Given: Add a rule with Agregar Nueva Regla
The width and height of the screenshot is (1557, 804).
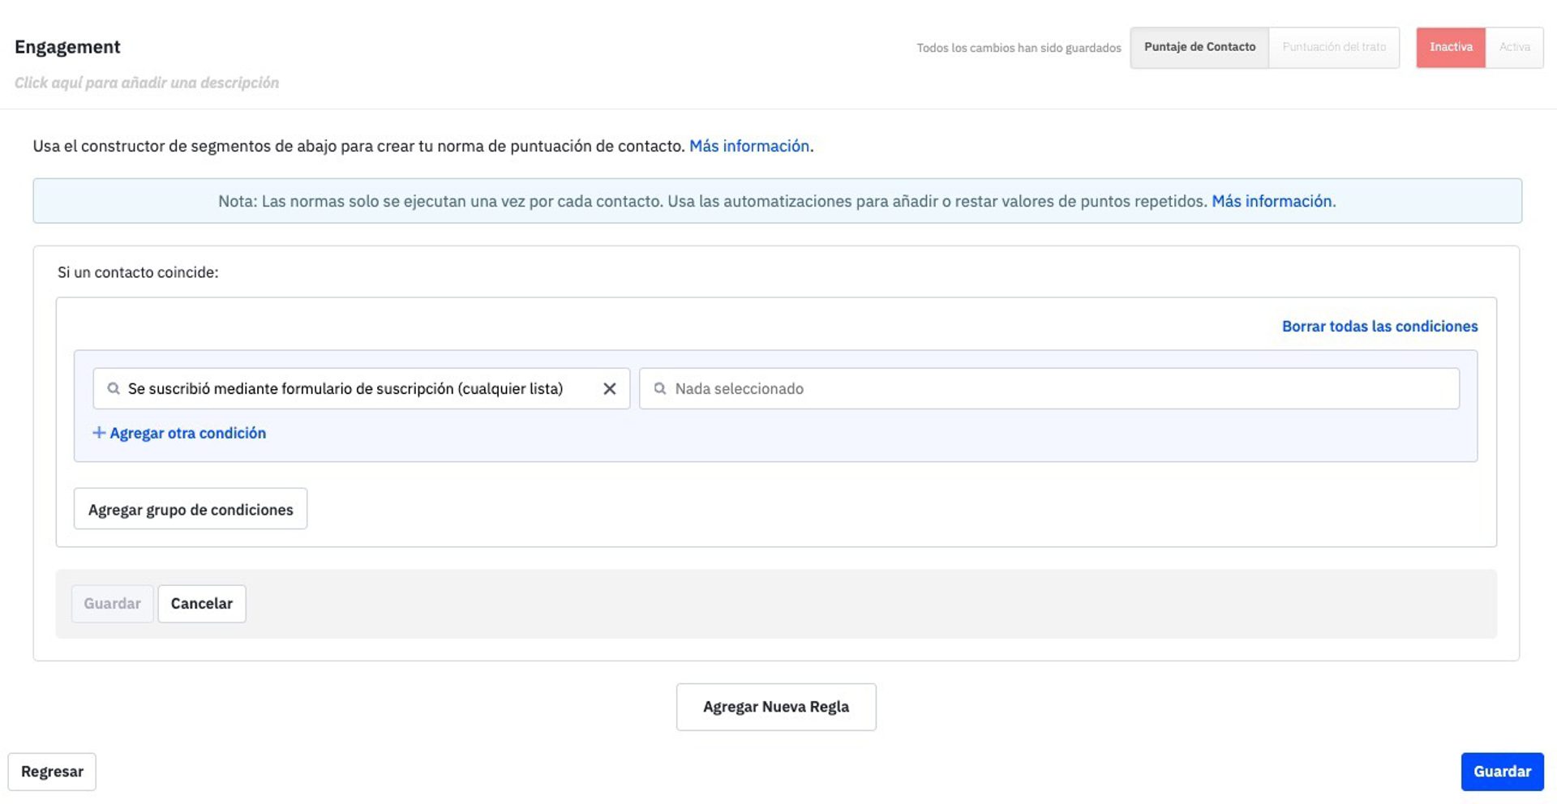Looking at the screenshot, I should (x=776, y=707).
